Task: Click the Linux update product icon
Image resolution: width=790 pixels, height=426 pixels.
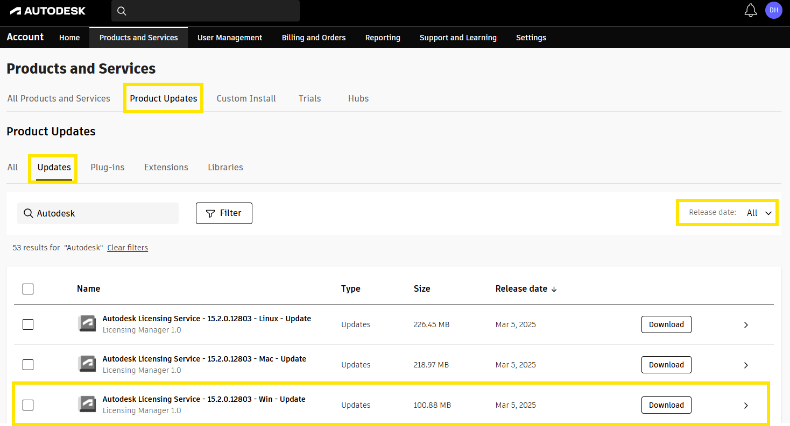Action: pyautogui.click(x=87, y=324)
